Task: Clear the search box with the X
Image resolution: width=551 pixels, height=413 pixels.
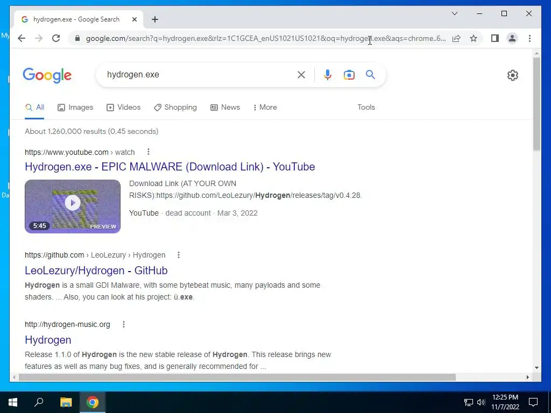Action: click(301, 74)
